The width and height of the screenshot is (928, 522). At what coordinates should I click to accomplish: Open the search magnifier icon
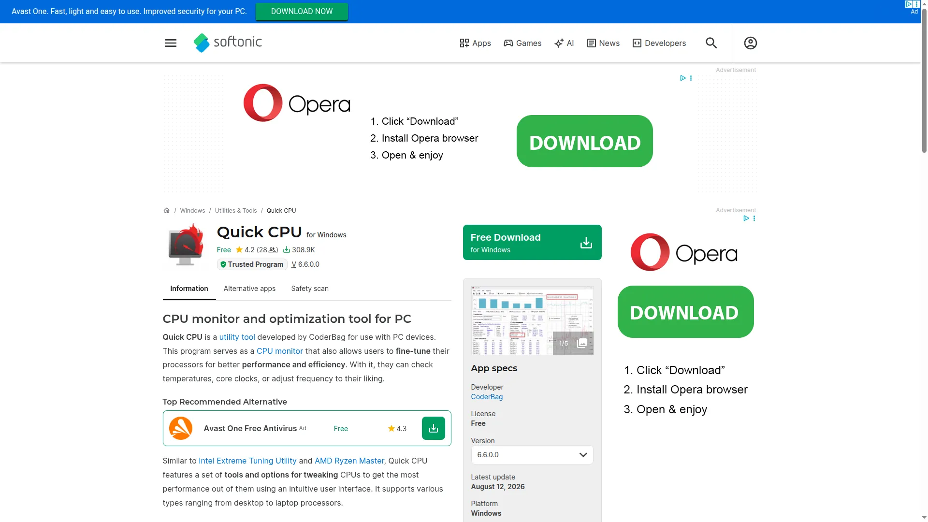(711, 43)
